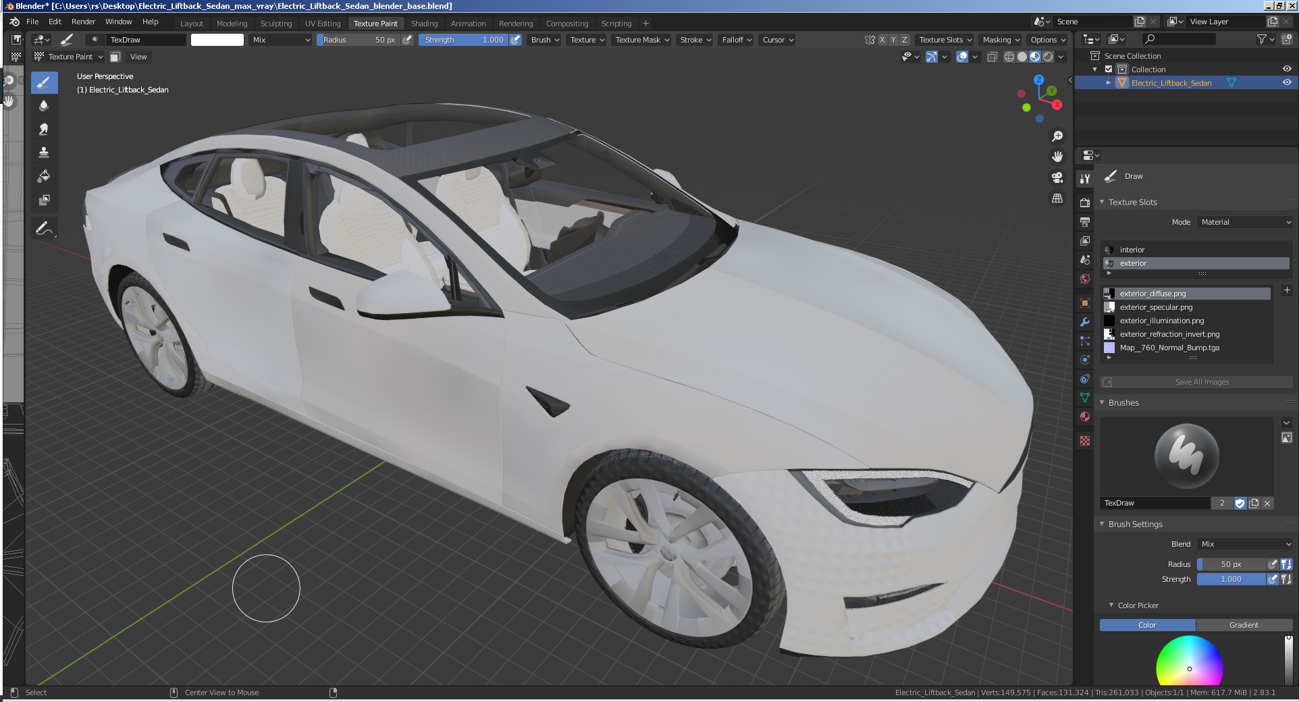Open the Physics properties tab
The height and width of the screenshot is (702, 1299).
[1085, 360]
